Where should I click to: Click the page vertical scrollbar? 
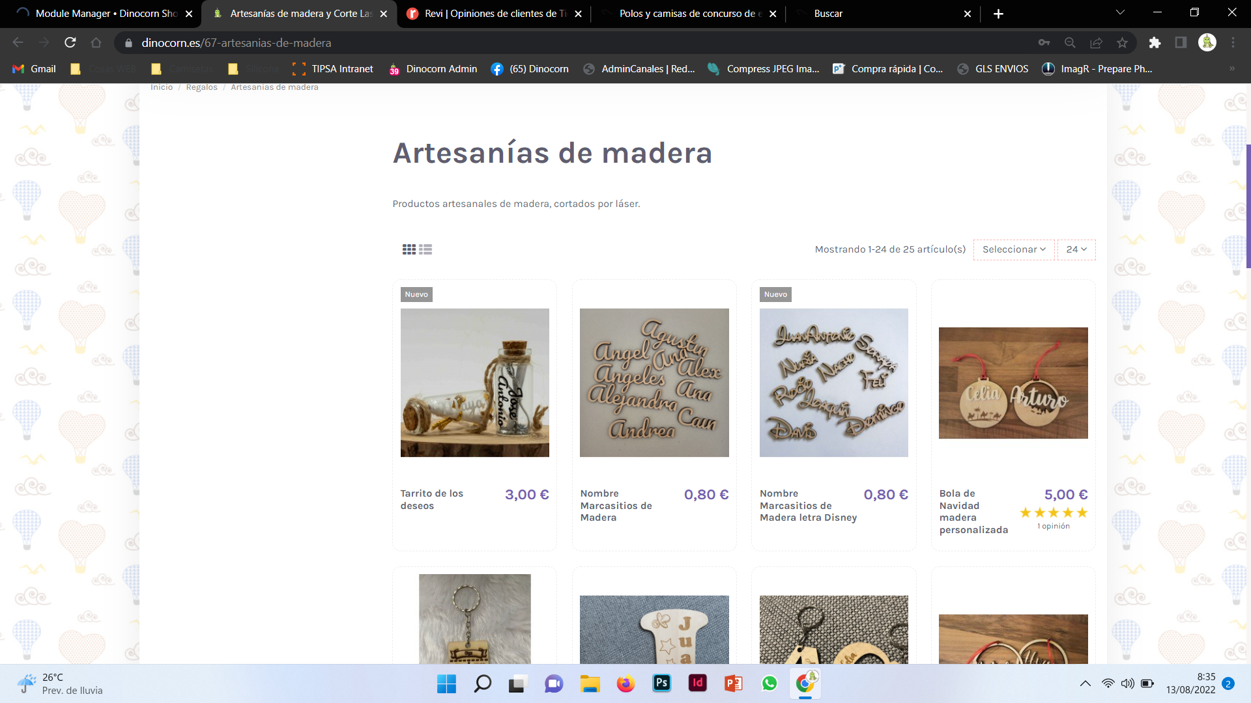point(1248,206)
